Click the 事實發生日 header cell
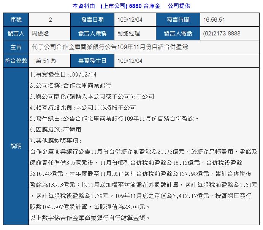263x230 pixels. tap(92, 61)
